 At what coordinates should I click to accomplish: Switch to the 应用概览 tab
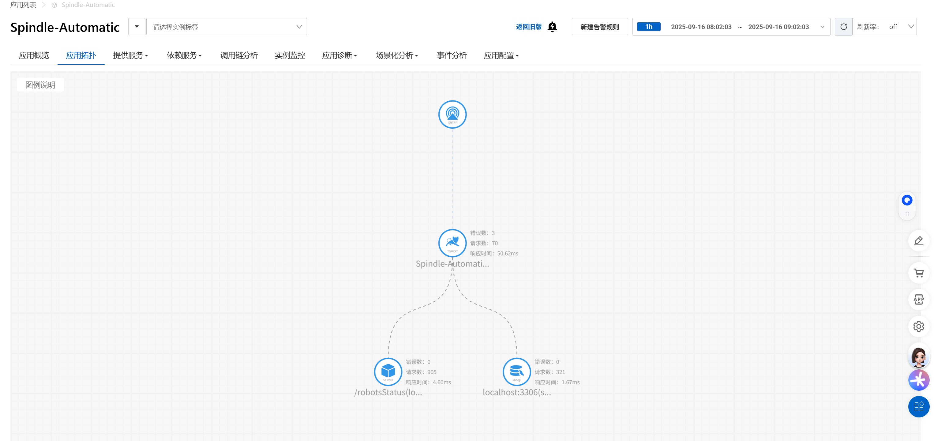coord(34,55)
